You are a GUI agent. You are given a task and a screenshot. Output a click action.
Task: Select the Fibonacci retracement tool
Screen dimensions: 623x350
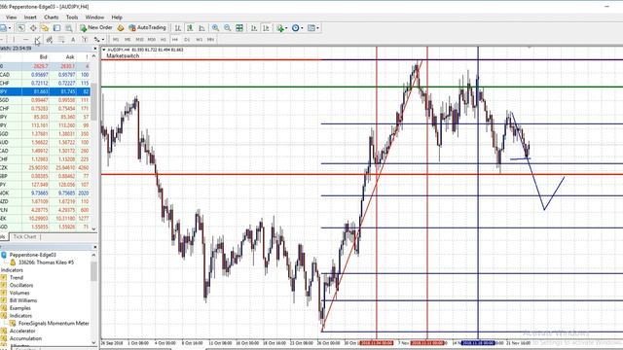(x=61, y=39)
